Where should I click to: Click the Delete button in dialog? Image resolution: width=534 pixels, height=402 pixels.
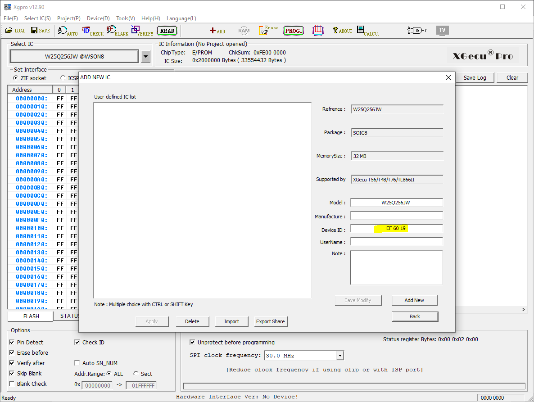192,322
